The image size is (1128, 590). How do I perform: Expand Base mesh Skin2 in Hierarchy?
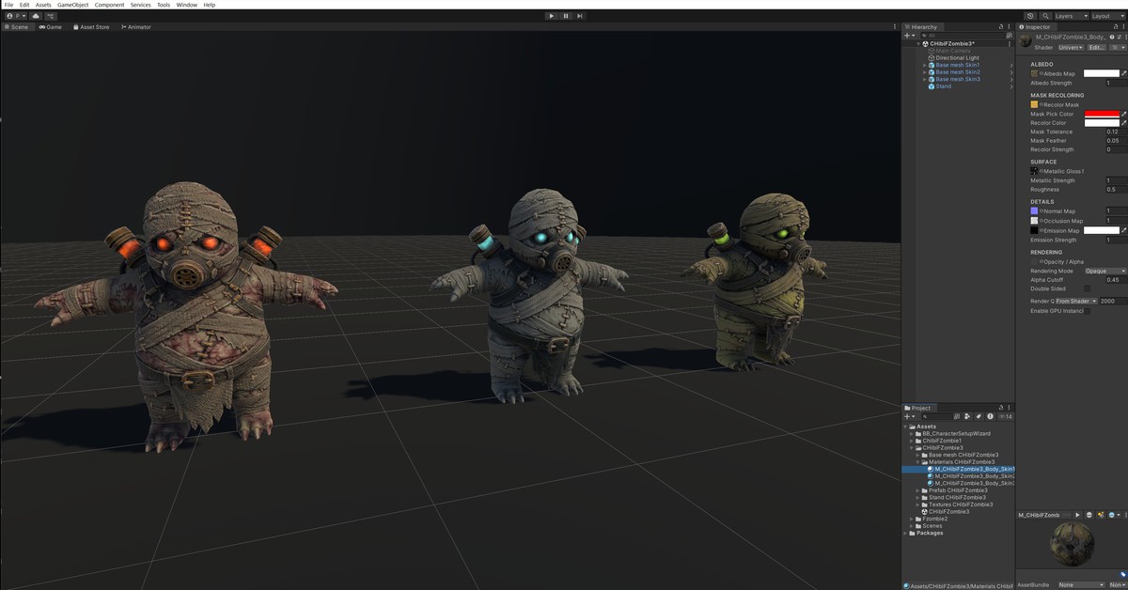point(925,72)
